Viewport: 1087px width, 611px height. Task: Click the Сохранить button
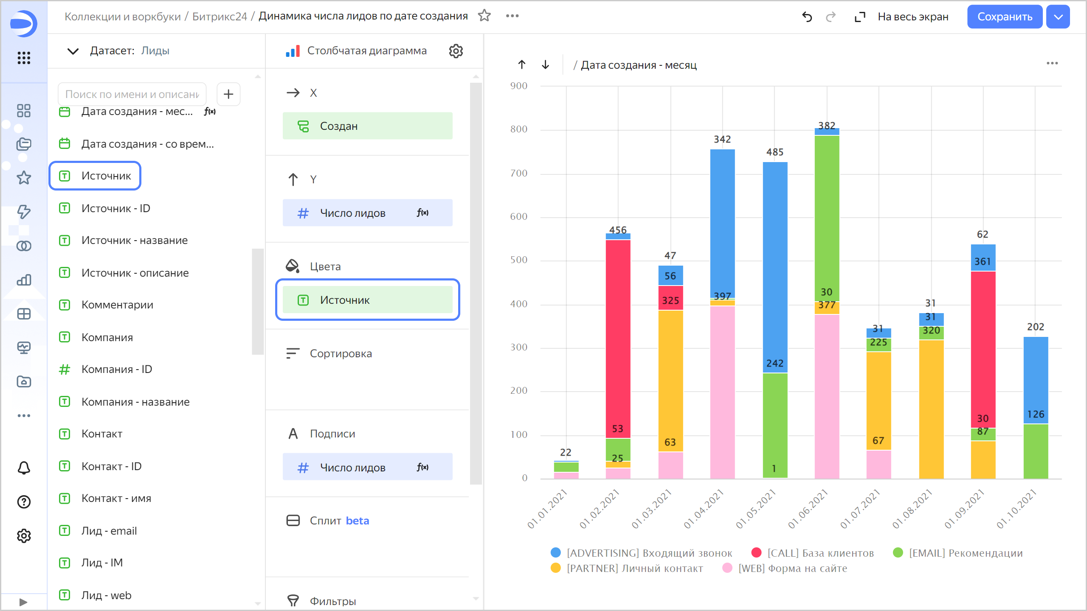click(x=1004, y=17)
